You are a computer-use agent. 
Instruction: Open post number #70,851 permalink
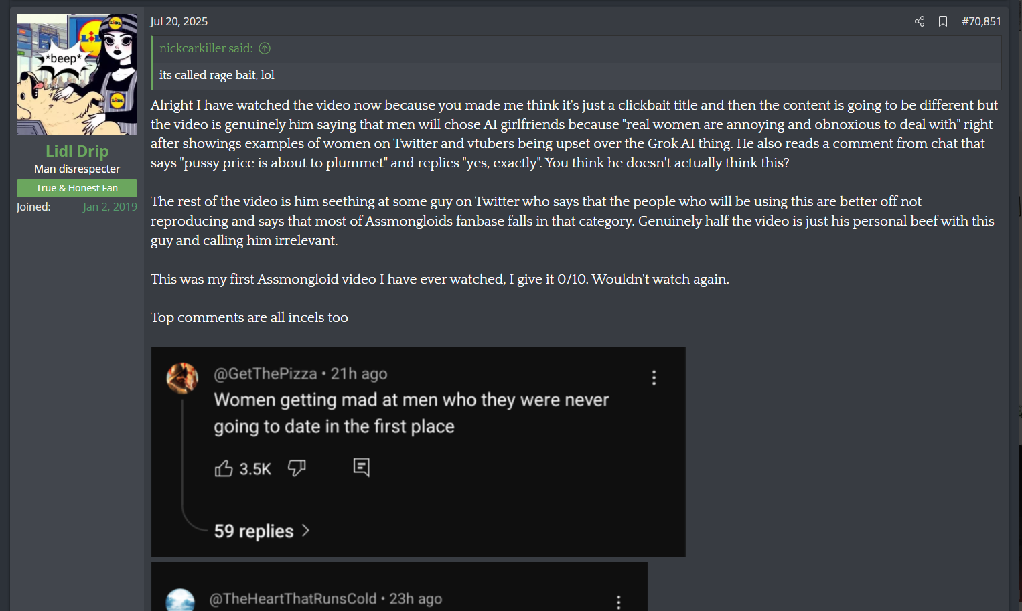(x=981, y=21)
